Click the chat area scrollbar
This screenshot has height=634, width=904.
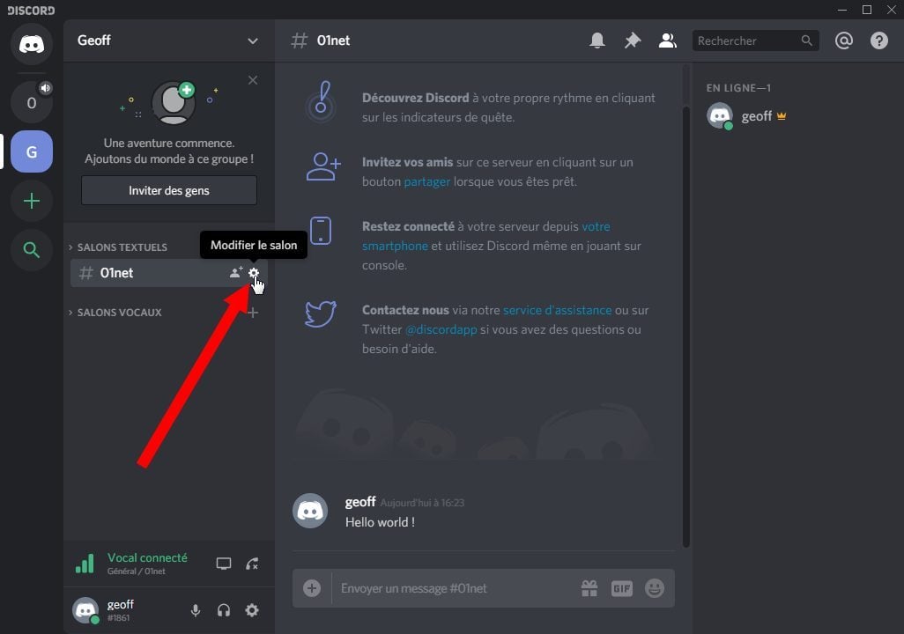tap(686, 326)
